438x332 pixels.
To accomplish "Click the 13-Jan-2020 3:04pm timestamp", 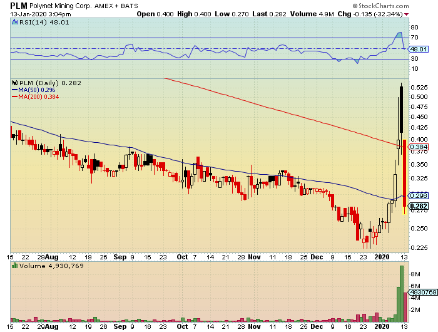I will pos(41,14).
